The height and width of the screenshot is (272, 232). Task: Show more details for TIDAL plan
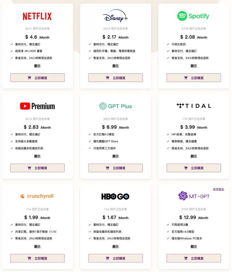[193, 156]
